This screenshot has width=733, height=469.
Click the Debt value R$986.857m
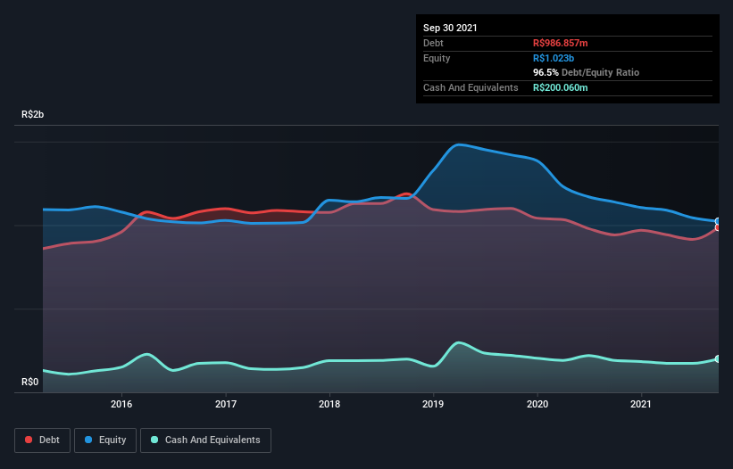[561, 43]
